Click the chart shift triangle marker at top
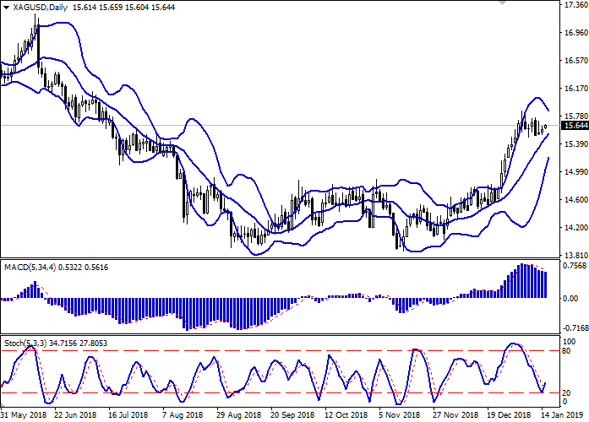 (x=504, y=4)
